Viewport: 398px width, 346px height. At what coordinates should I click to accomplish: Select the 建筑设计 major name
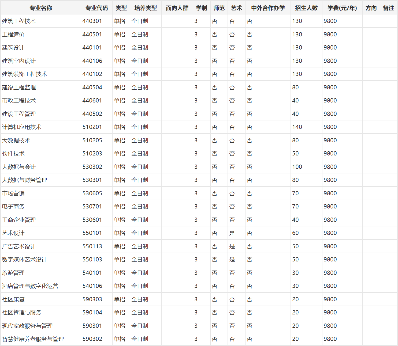click(x=13, y=48)
